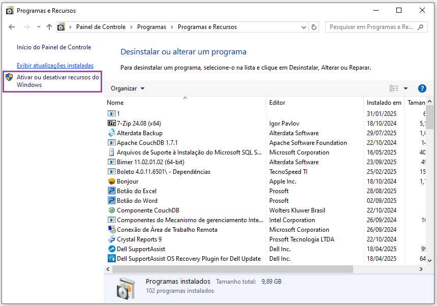Screen dimensions: 437x306
Task: Click Apple Inc. editor cell
Action: pos(283,181)
